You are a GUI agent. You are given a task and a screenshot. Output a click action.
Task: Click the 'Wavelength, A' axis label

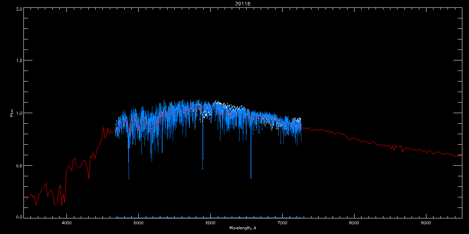243,228
